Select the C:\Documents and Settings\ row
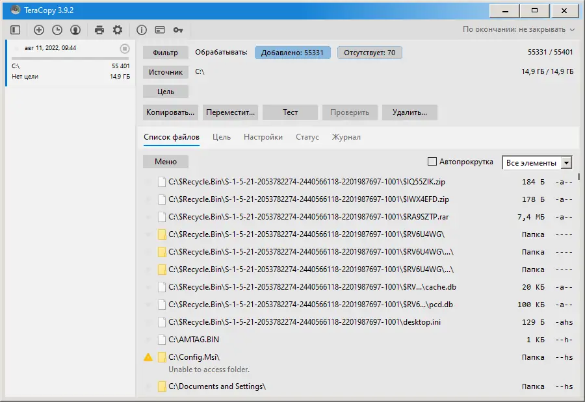 click(358, 386)
